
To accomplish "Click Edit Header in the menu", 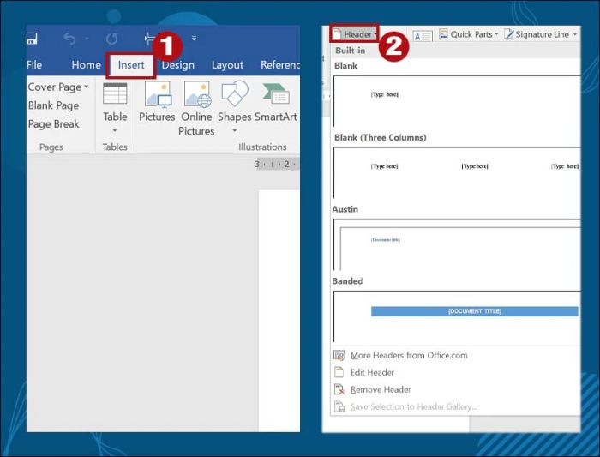I will pyautogui.click(x=372, y=372).
